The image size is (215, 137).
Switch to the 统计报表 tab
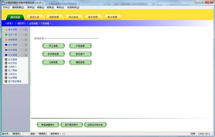coord(73,17)
